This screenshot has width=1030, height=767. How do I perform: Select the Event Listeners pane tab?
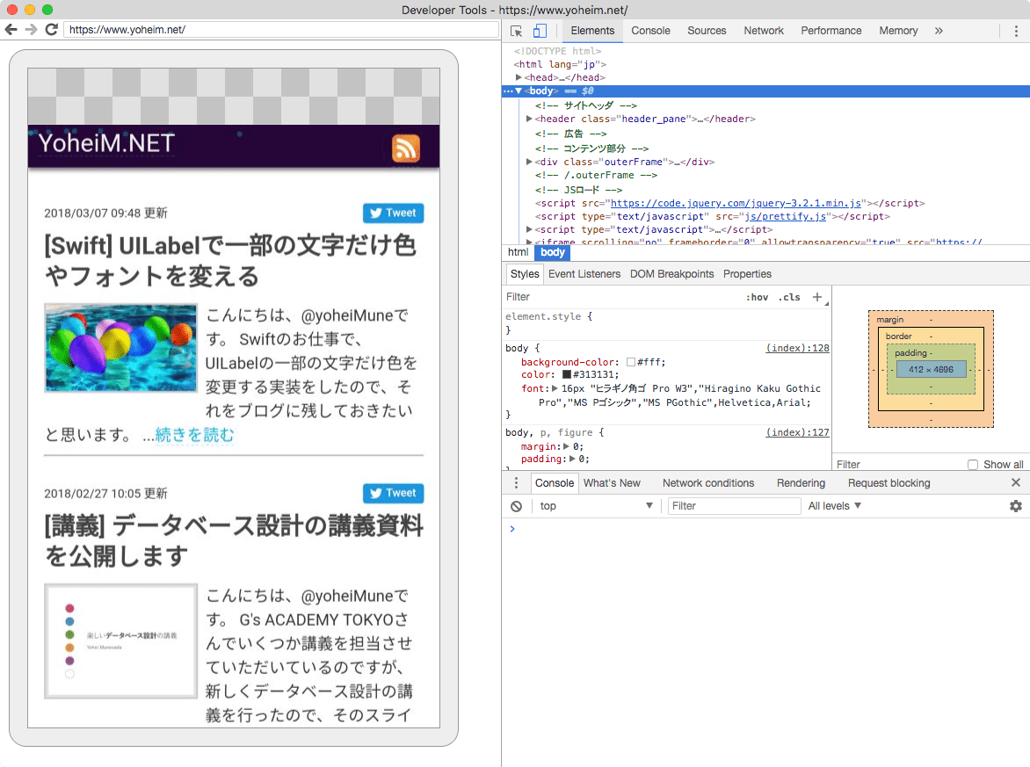pos(584,274)
